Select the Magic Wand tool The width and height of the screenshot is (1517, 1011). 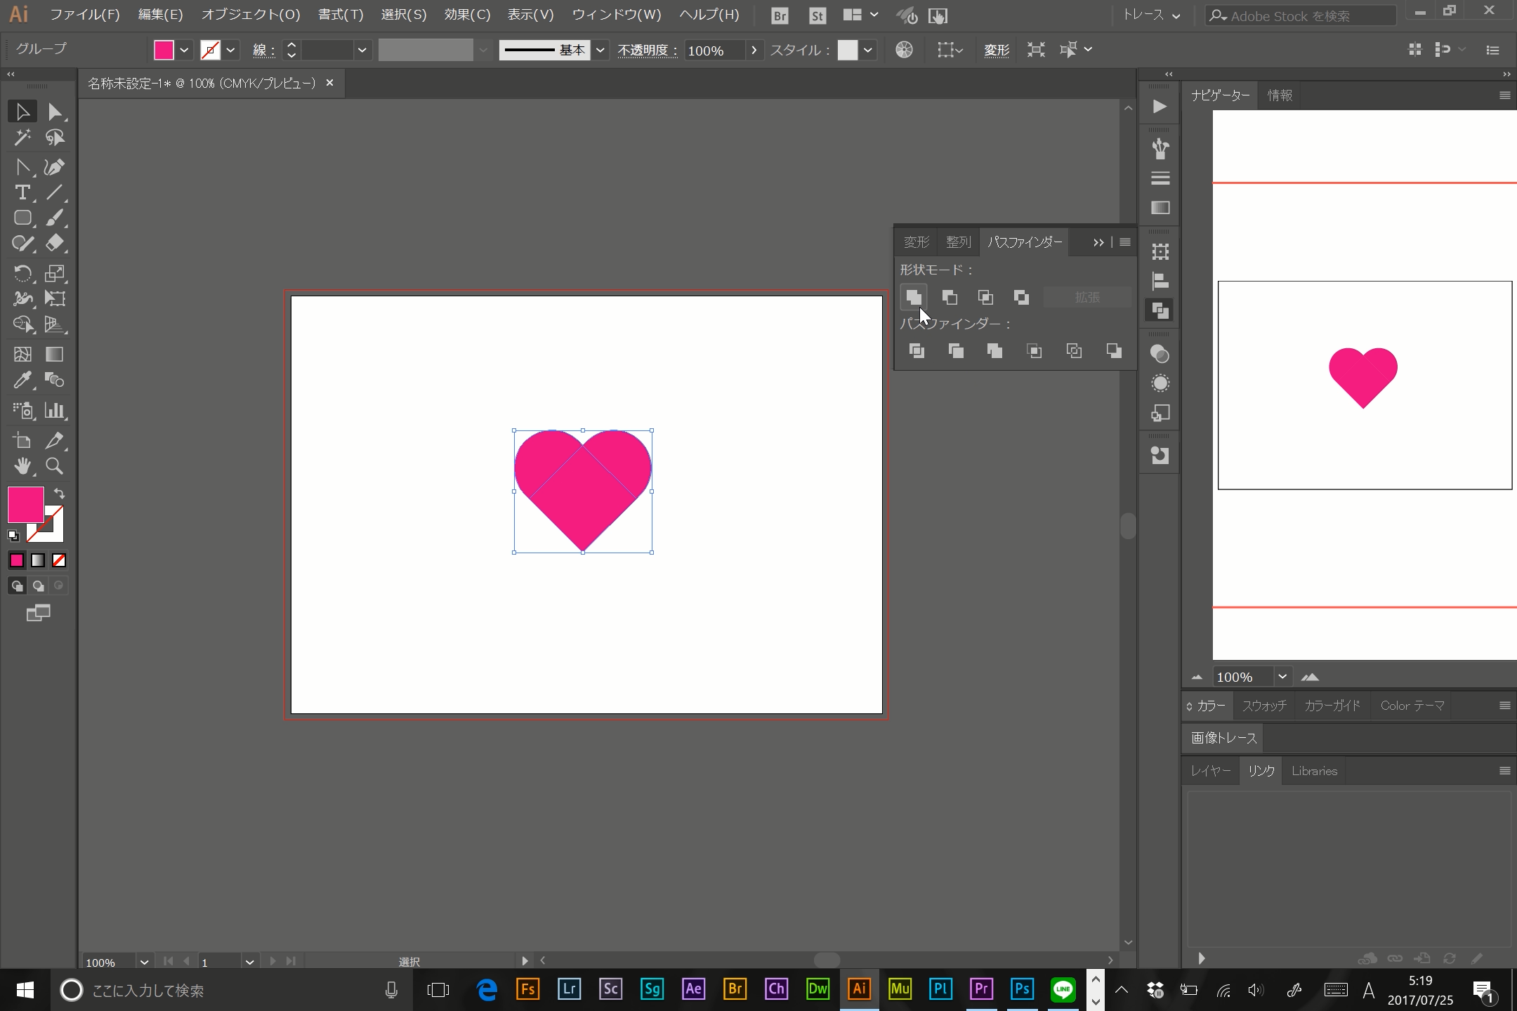pos(22,138)
